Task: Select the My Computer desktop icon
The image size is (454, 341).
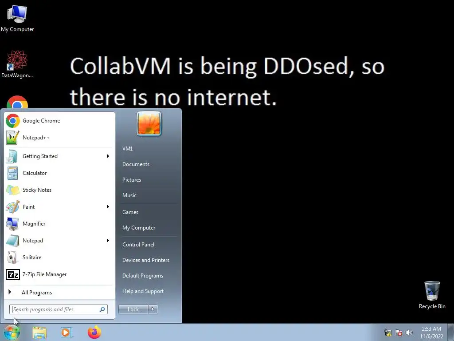Action: [17, 18]
